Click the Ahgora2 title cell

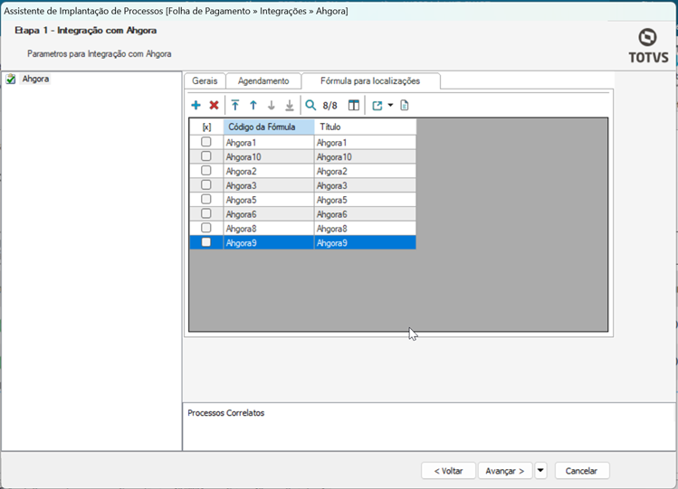(366, 171)
